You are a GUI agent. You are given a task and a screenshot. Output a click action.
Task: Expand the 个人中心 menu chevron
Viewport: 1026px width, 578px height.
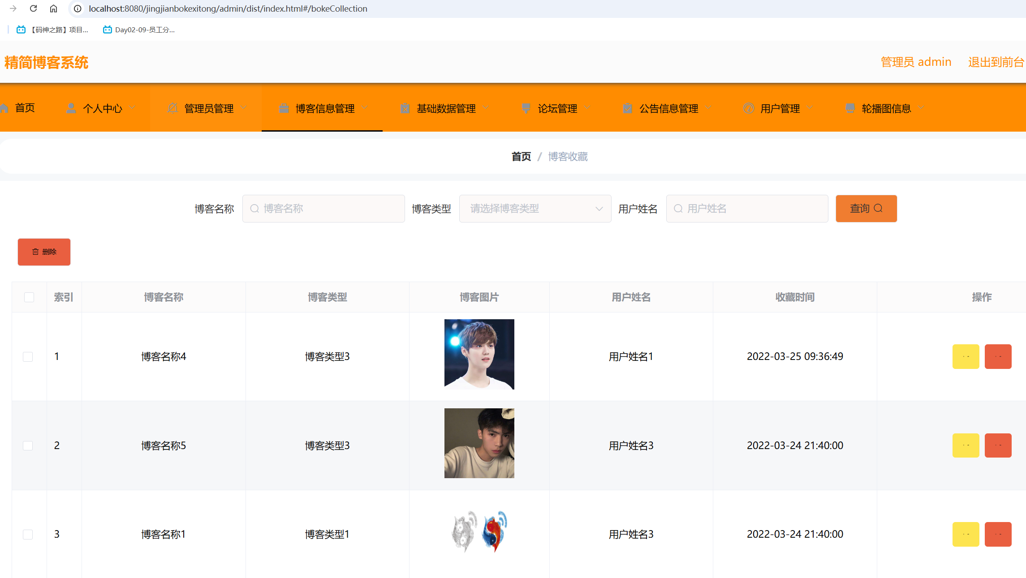pyautogui.click(x=132, y=107)
